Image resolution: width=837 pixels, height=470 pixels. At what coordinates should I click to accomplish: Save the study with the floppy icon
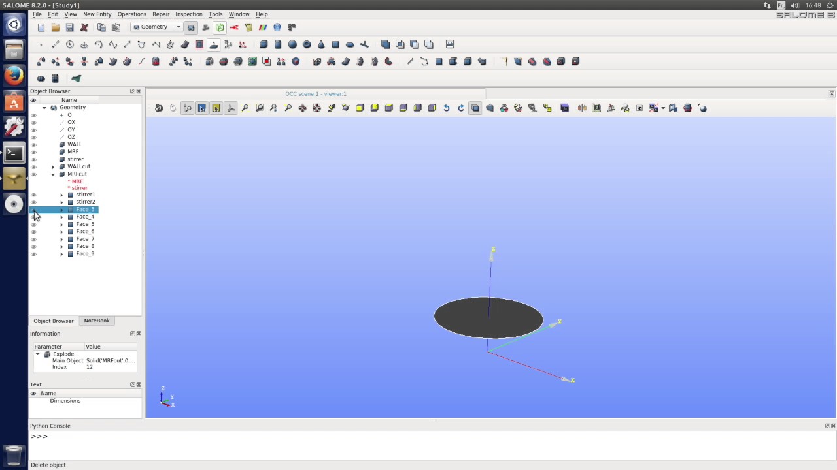click(70, 27)
